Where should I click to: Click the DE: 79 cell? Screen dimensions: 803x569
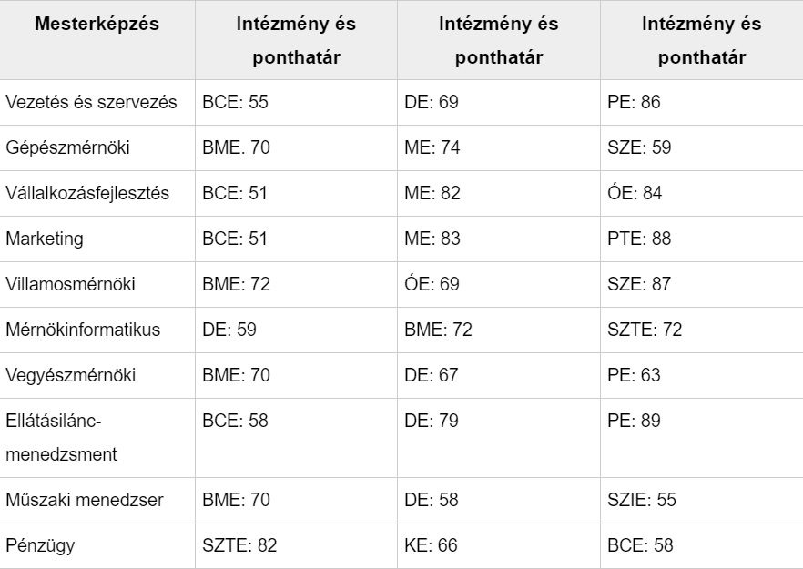431,421
